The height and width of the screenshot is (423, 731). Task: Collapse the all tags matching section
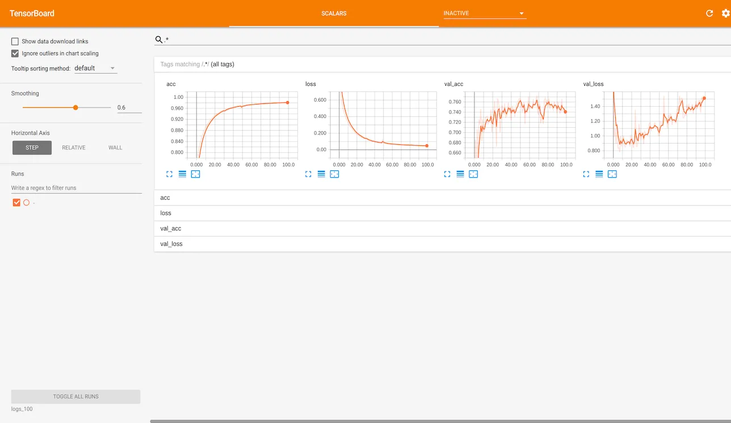point(443,64)
